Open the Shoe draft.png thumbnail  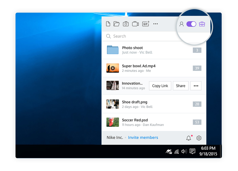click(113, 104)
